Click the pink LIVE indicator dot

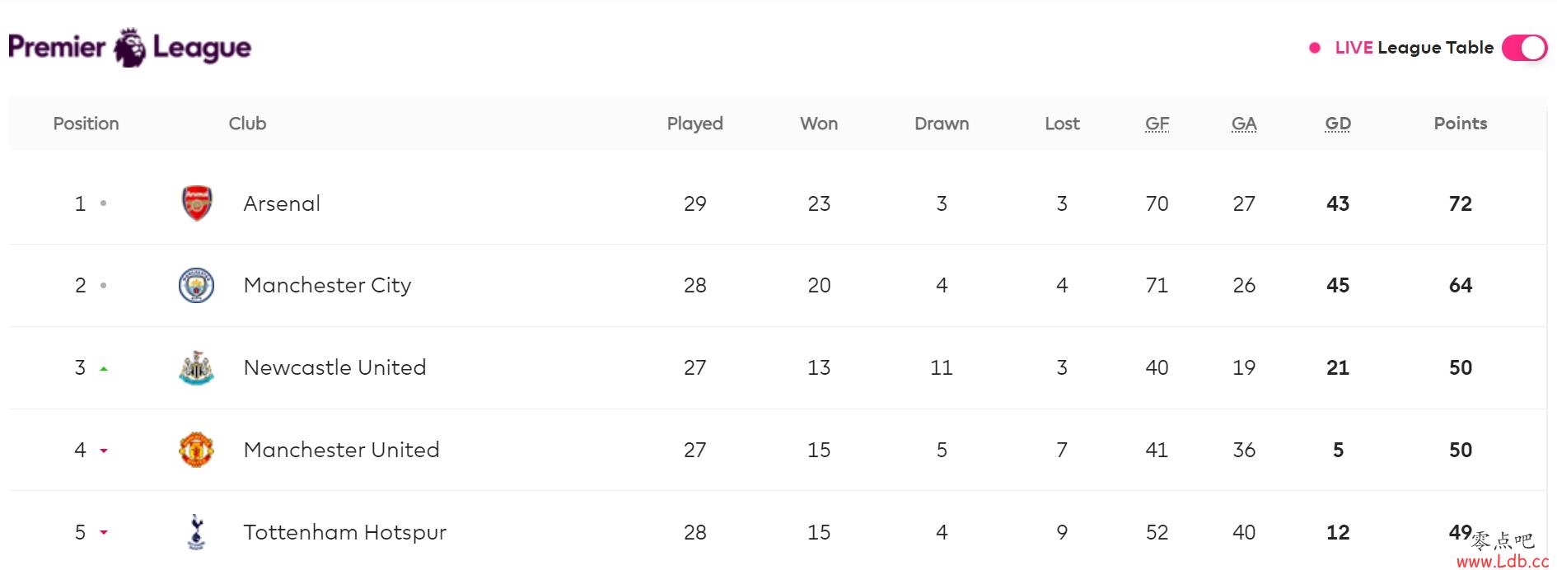click(1315, 48)
